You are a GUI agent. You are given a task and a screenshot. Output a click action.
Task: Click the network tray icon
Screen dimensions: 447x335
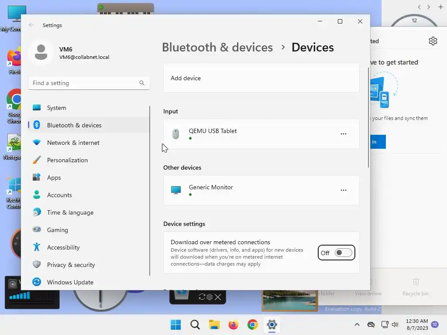385,325
